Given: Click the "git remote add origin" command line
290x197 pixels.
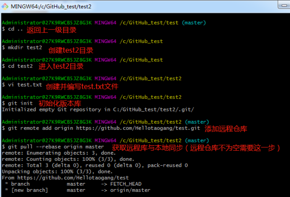Looking at the screenshot, I should [x=104, y=128].
